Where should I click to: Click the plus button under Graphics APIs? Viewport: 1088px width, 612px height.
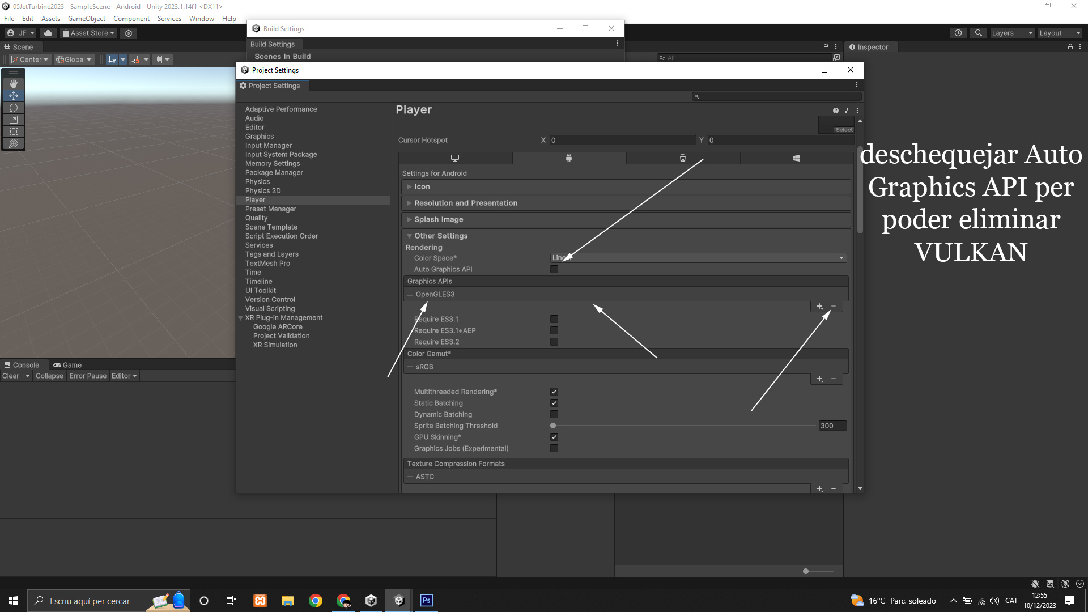(819, 307)
